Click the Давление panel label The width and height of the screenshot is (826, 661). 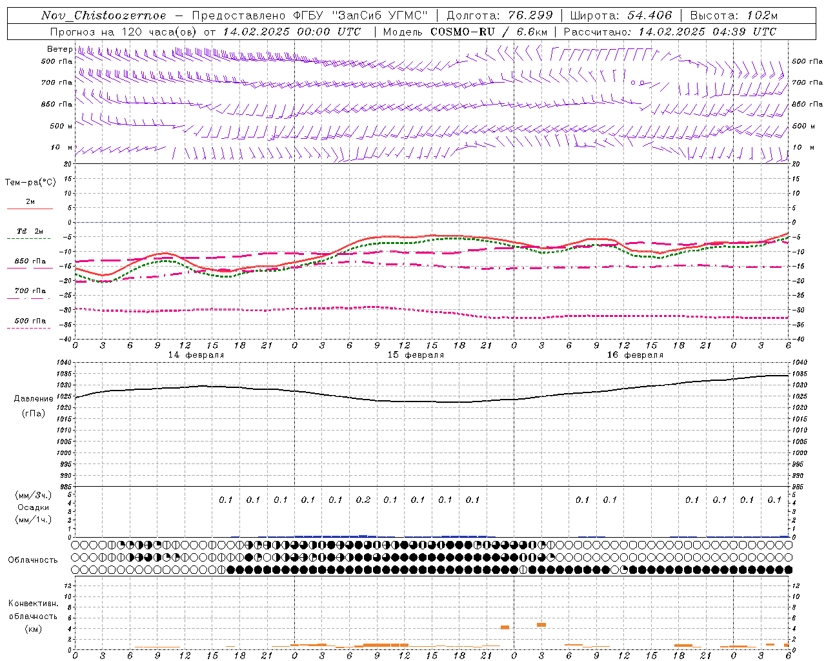point(34,399)
